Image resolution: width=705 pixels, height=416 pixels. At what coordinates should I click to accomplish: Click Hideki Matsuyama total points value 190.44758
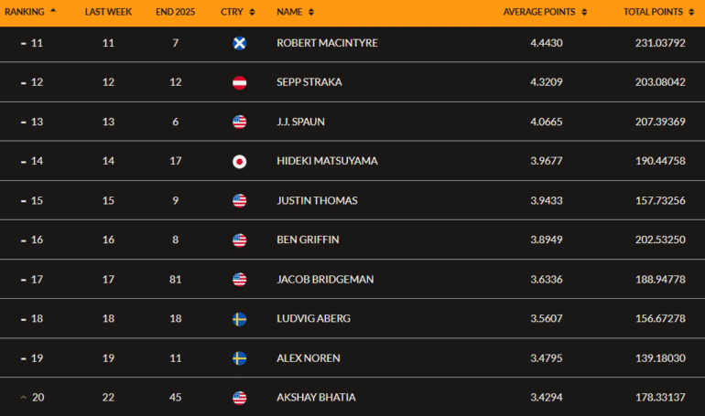(x=654, y=161)
